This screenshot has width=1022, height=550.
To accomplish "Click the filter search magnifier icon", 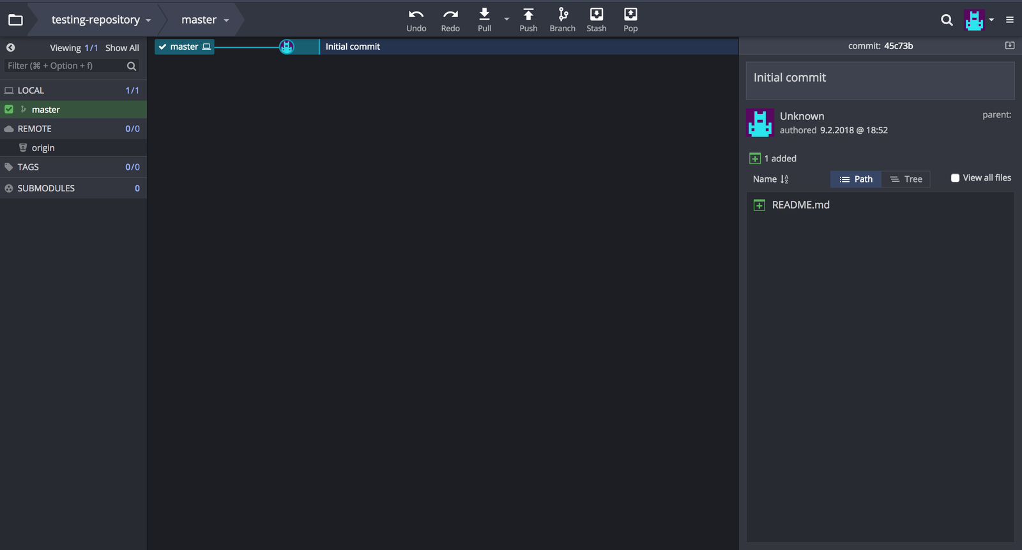I will (132, 66).
